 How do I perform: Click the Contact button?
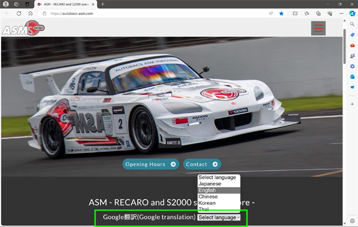point(202,164)
